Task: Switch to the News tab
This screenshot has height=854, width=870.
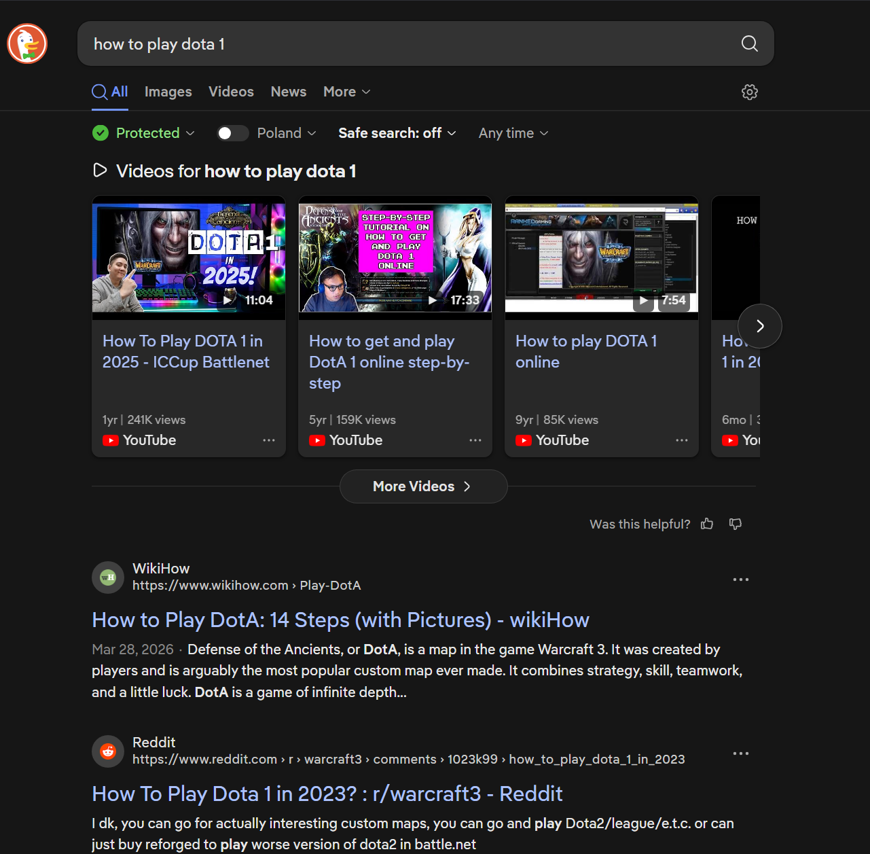Action: pyautogui.click(x=289, y=92)
